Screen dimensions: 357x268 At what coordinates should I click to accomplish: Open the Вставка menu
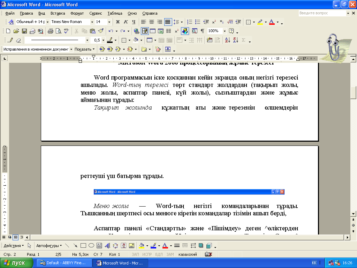coord(58,13)
